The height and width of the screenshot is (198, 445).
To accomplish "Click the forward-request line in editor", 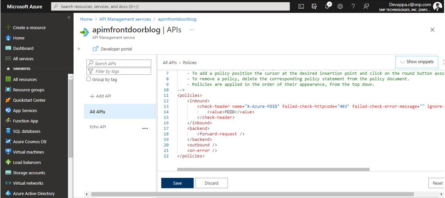I will [x=221, y=134].
